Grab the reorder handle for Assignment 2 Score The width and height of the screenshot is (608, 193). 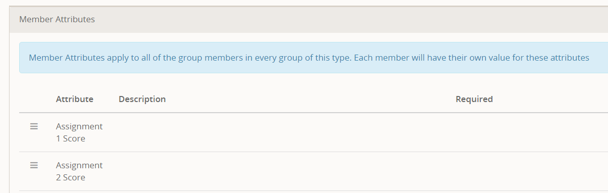(x=34, y=165)
